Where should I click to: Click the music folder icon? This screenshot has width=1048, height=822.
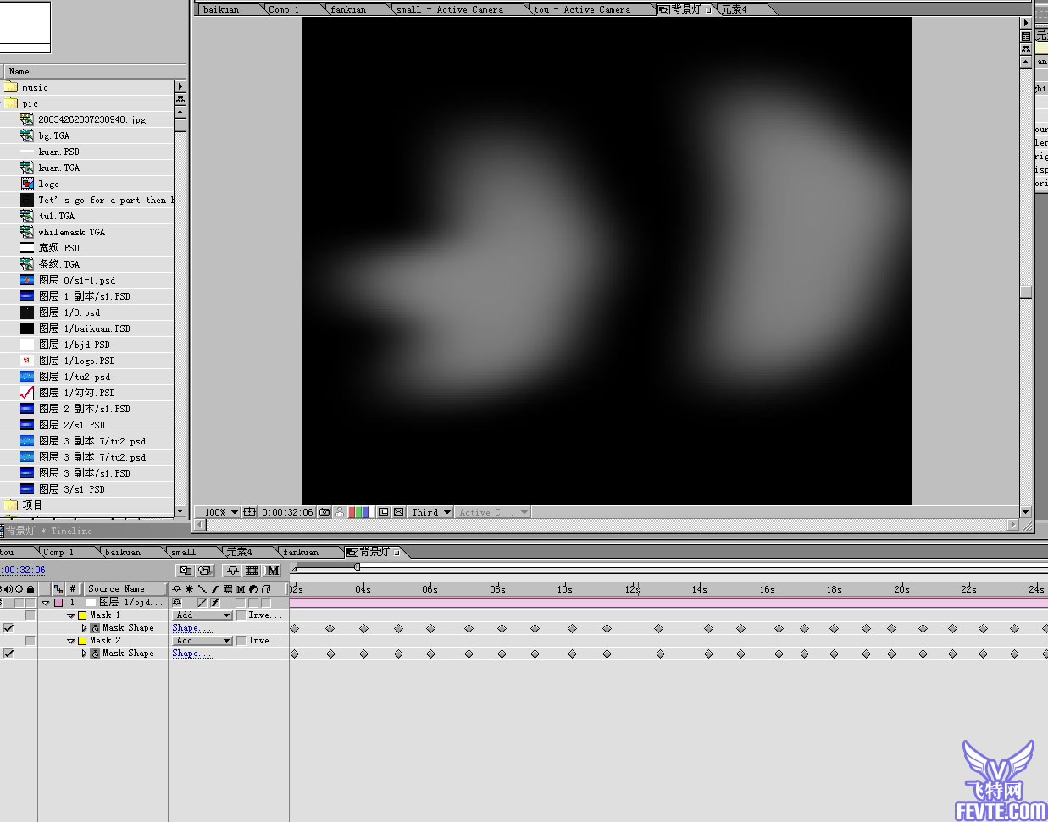point(11,87)
